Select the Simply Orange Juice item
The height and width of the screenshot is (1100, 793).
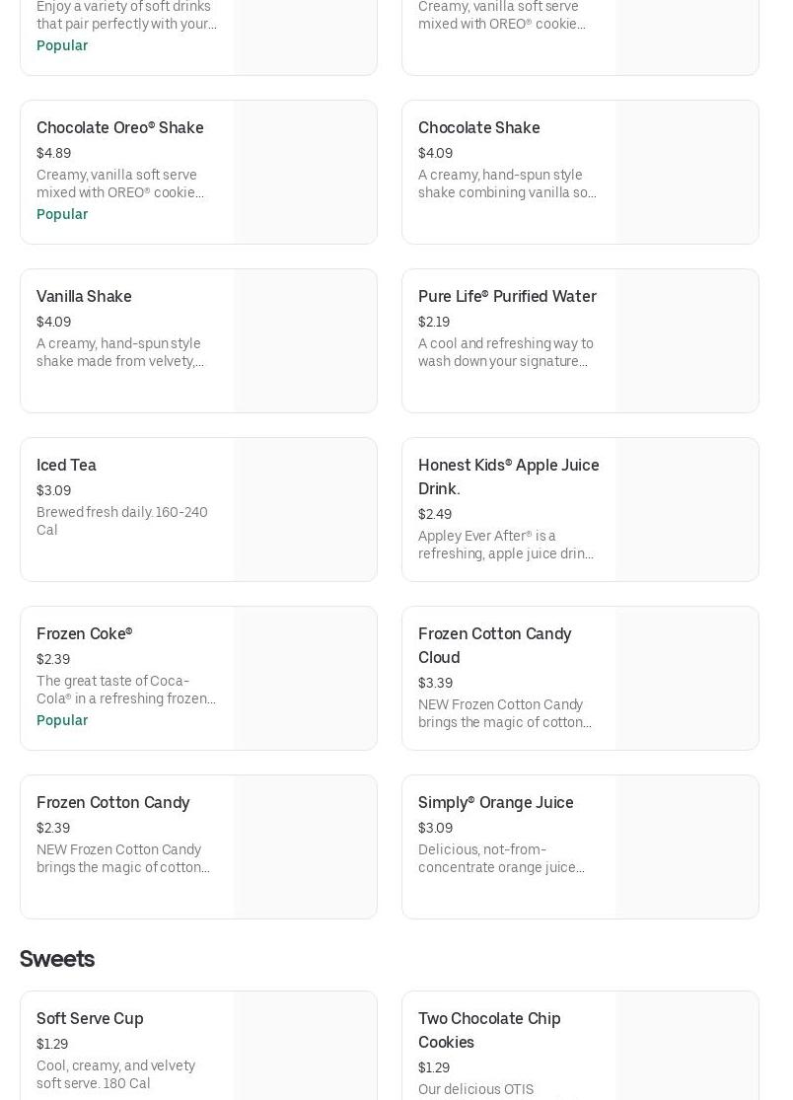(495, 803)
